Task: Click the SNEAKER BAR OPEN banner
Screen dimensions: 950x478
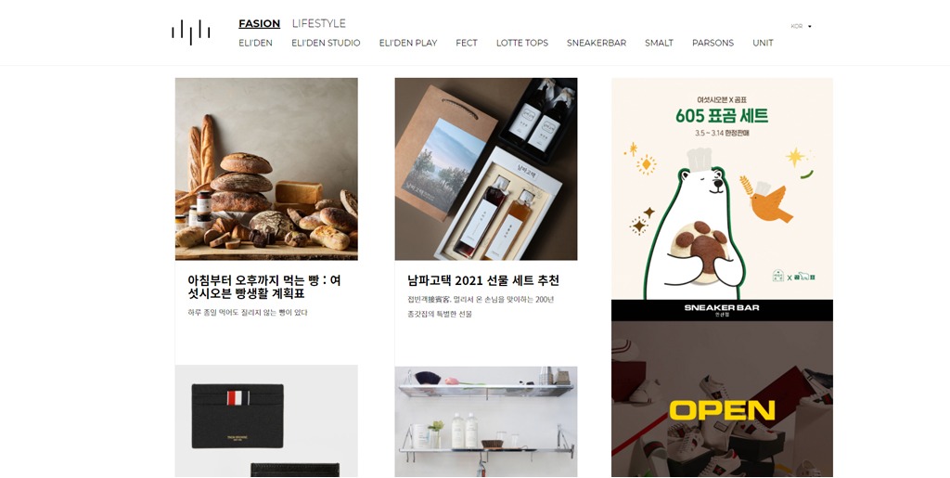Action: tap(722, 388)
